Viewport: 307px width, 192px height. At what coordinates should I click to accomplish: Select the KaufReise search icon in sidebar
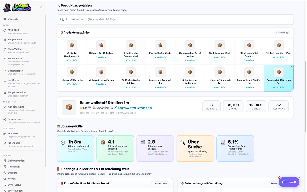(5, 80)
